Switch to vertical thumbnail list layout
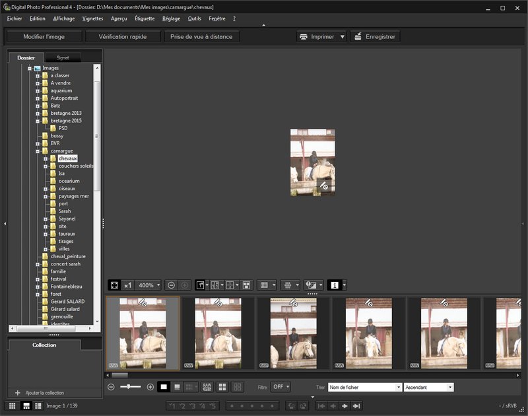Image resolution: width=528 pixels, height=416 pixels. coord(38,406)
